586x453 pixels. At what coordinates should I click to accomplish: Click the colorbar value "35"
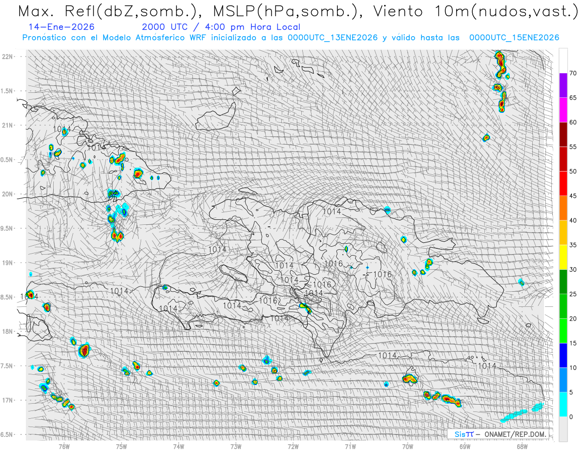click(x=573, y=245)
